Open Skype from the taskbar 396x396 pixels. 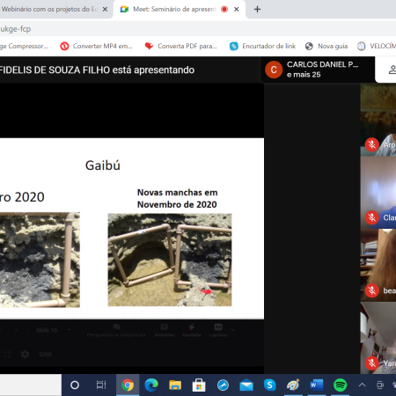point(269,385)
